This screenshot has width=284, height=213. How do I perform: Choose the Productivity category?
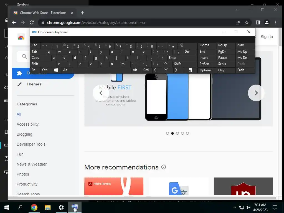[x=27, y=184]
